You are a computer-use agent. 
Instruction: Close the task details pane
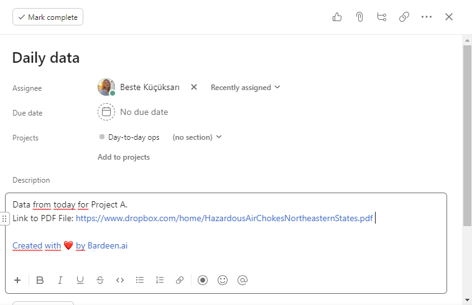click(449, 17)
